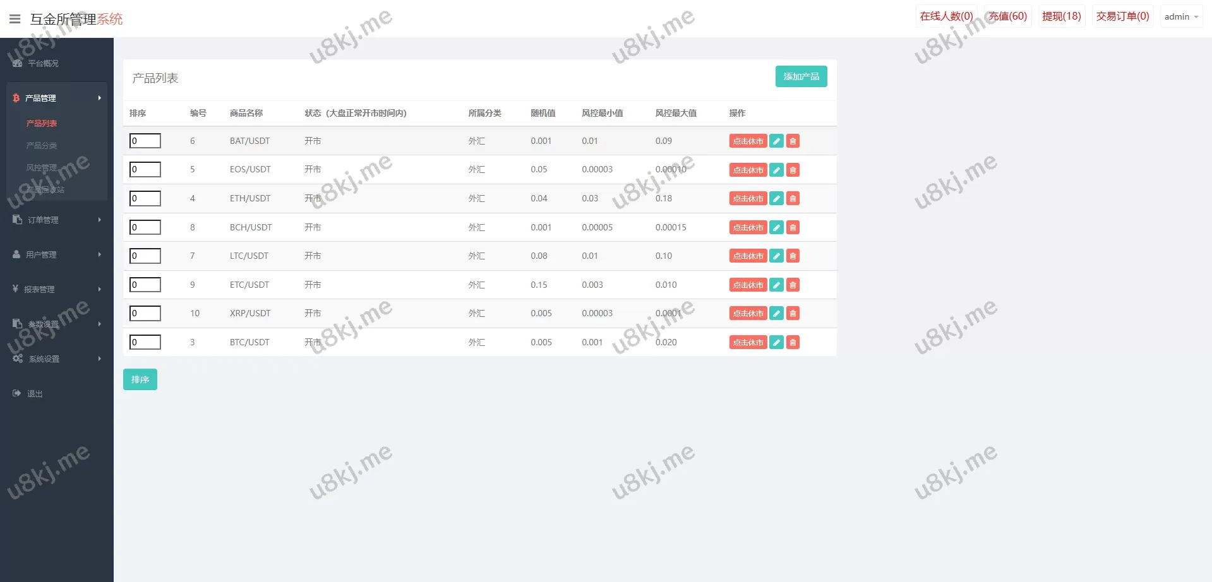Click trash icon in the BCH/USDT row
This screenshot has height=582, width=1212.
pos(793,227)
